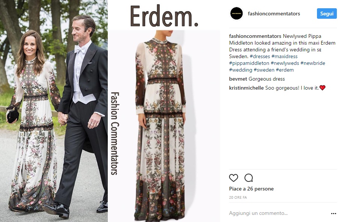Open the 20 ORE FA timestamp link

[238, 198]
